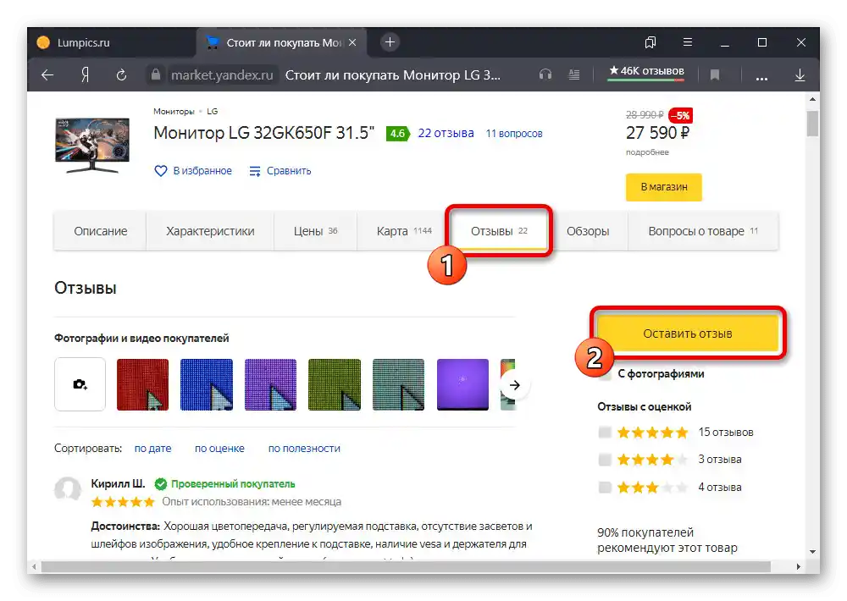Click the padlock site security icon
Viewport: 847px width, 601px height.
click(156, 74)
